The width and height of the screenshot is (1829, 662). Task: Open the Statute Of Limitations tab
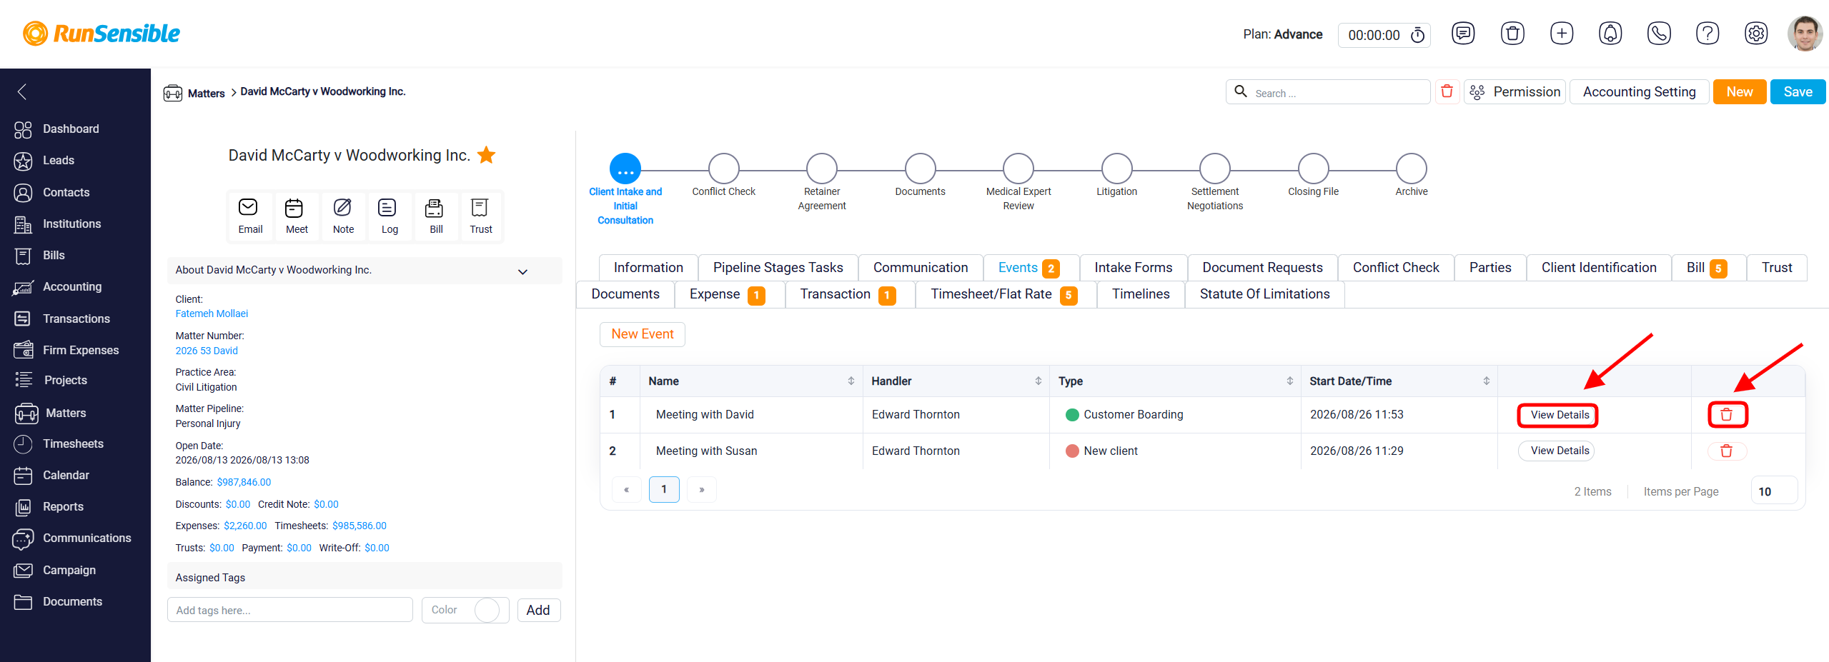[x=1264, y=294]
